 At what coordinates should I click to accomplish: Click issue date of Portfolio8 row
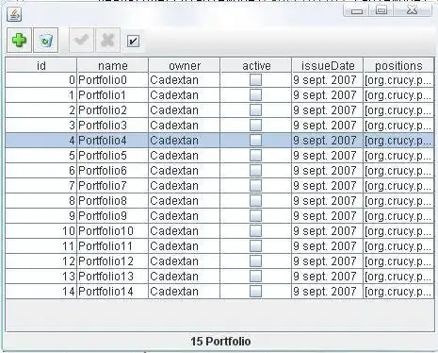(x=328, y=201)
